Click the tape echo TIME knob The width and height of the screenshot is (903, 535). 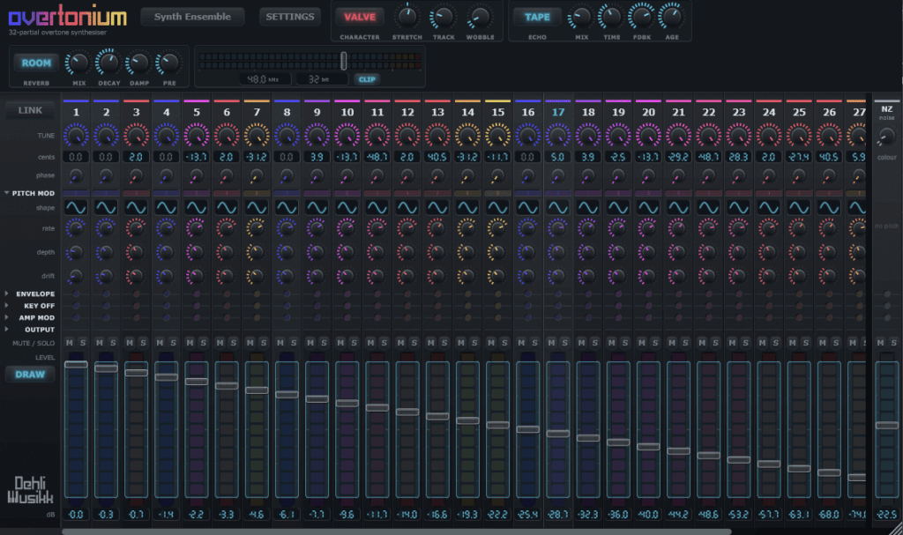pyautogui.click(x=611, y=18)
